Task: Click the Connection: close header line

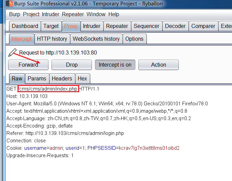Action: coord(26,141)
